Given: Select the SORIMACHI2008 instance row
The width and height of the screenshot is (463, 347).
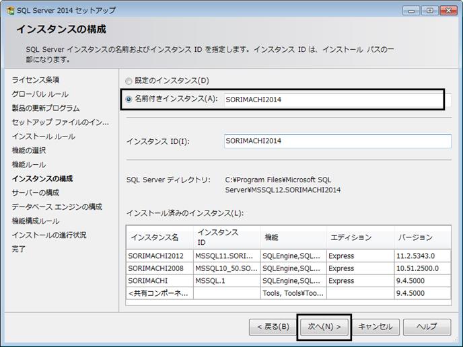Looking at the screenshot, I should point(289,268).
